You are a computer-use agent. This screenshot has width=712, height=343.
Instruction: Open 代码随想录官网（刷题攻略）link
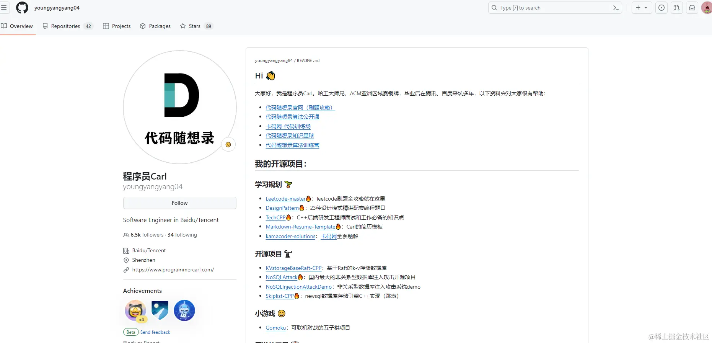coord(300,108)
